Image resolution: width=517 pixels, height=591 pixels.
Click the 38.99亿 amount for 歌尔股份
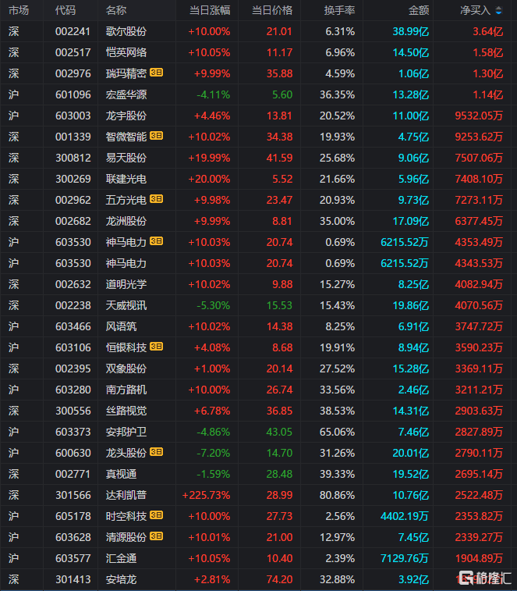[410, 31]
